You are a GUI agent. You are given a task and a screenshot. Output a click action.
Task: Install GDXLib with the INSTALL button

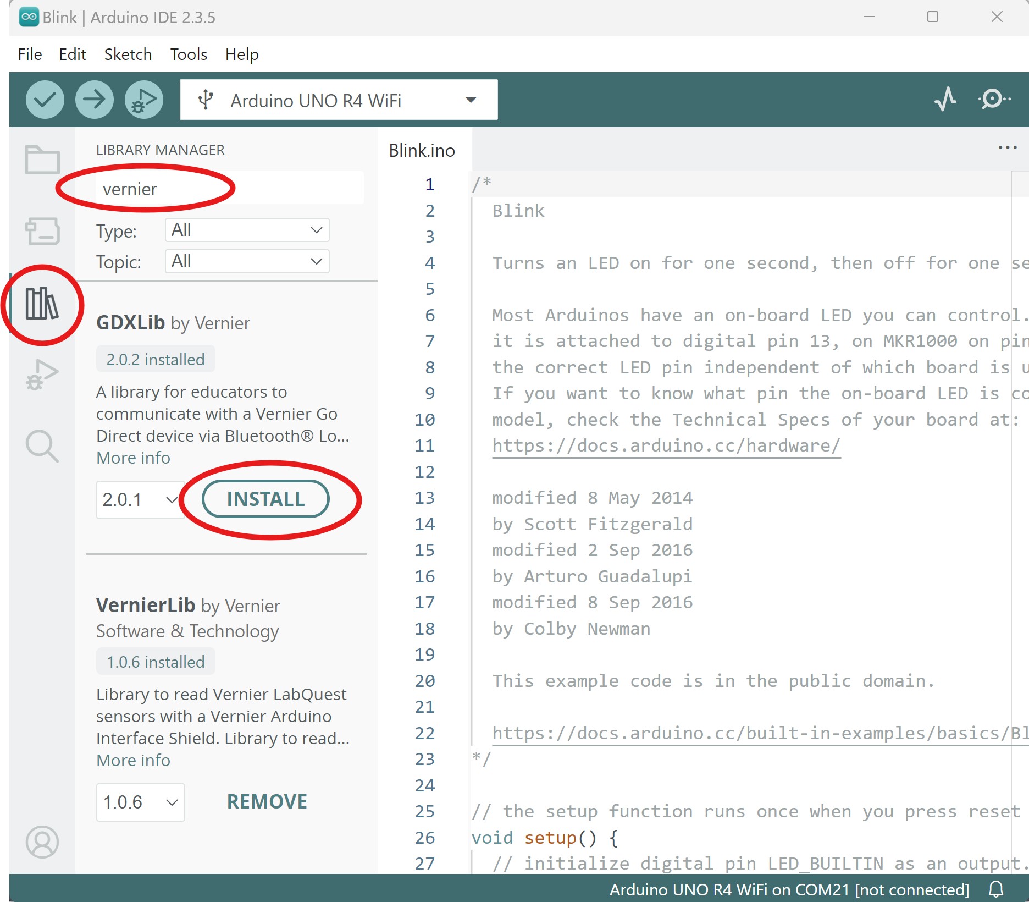[265, 499]
